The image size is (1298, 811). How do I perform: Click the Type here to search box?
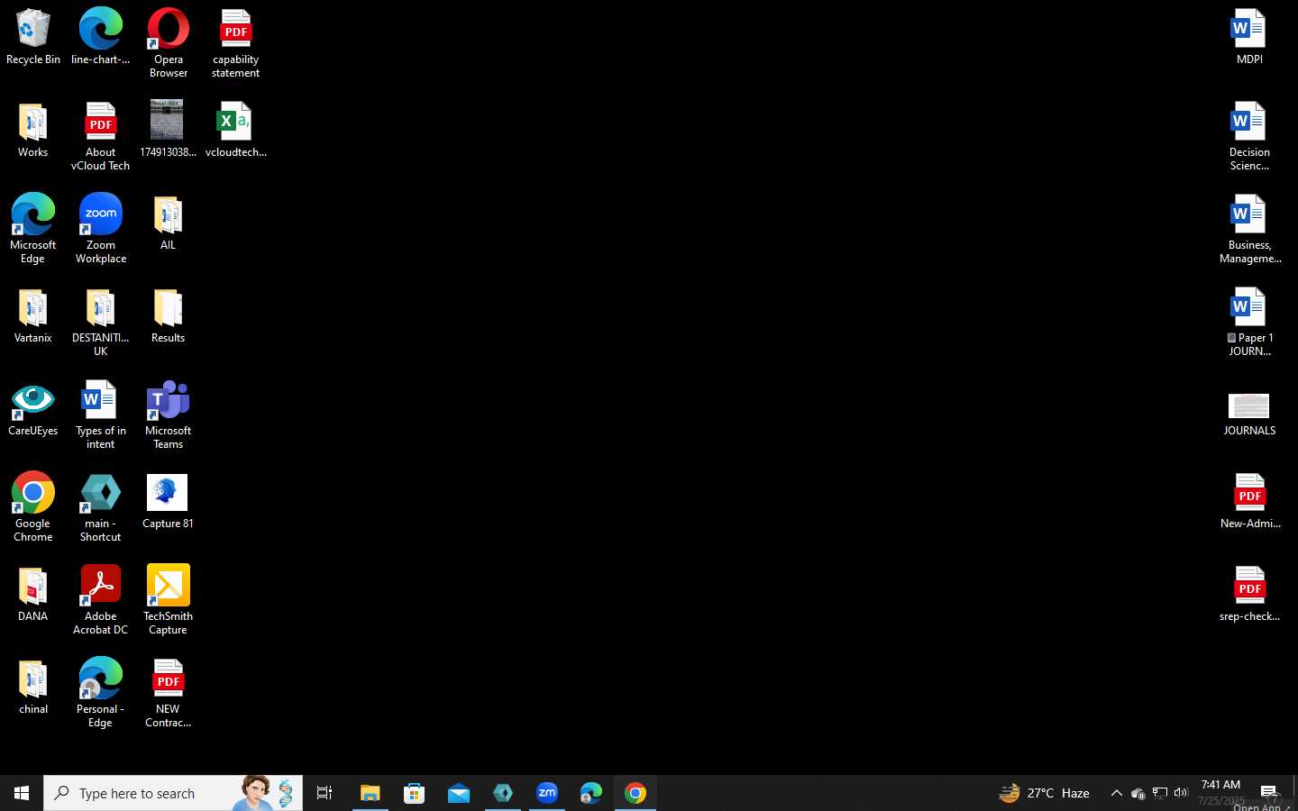coord(173,793)
